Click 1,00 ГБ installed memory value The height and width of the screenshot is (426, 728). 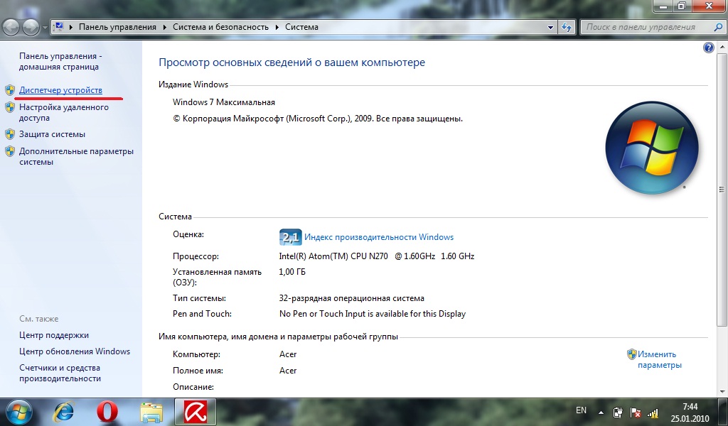tap(292, 272)
